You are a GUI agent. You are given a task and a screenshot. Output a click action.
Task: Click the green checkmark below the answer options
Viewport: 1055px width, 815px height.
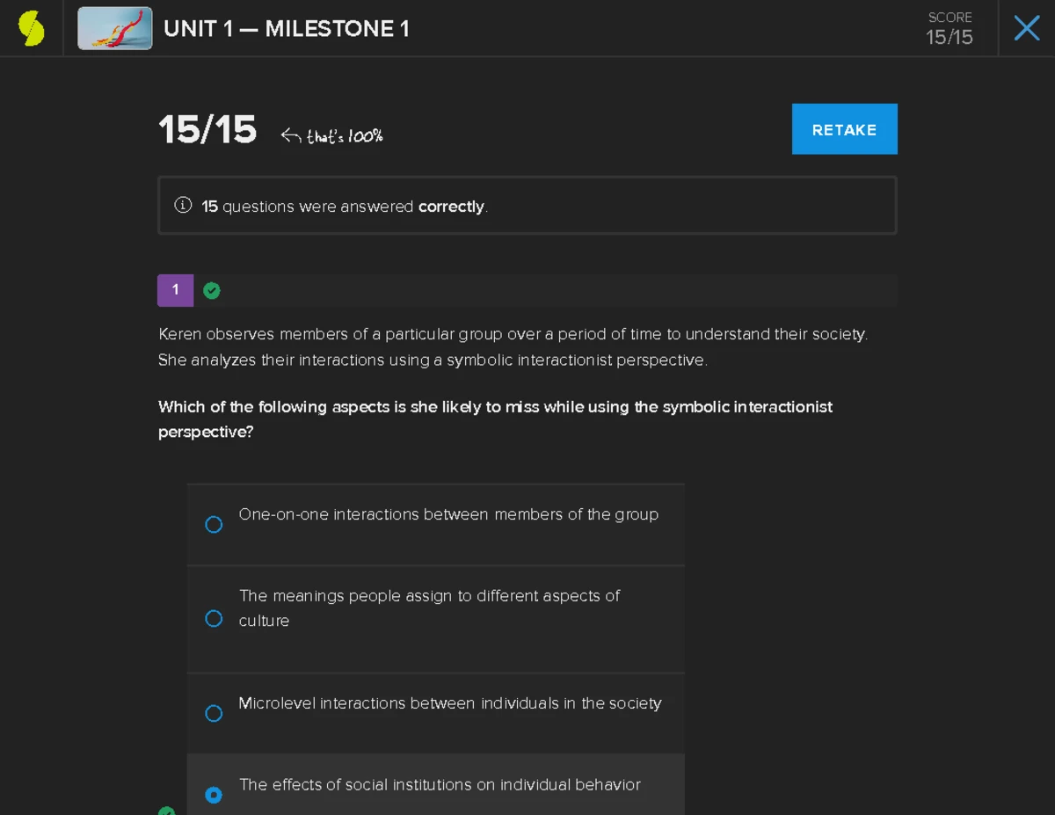[x=166, y=811]
